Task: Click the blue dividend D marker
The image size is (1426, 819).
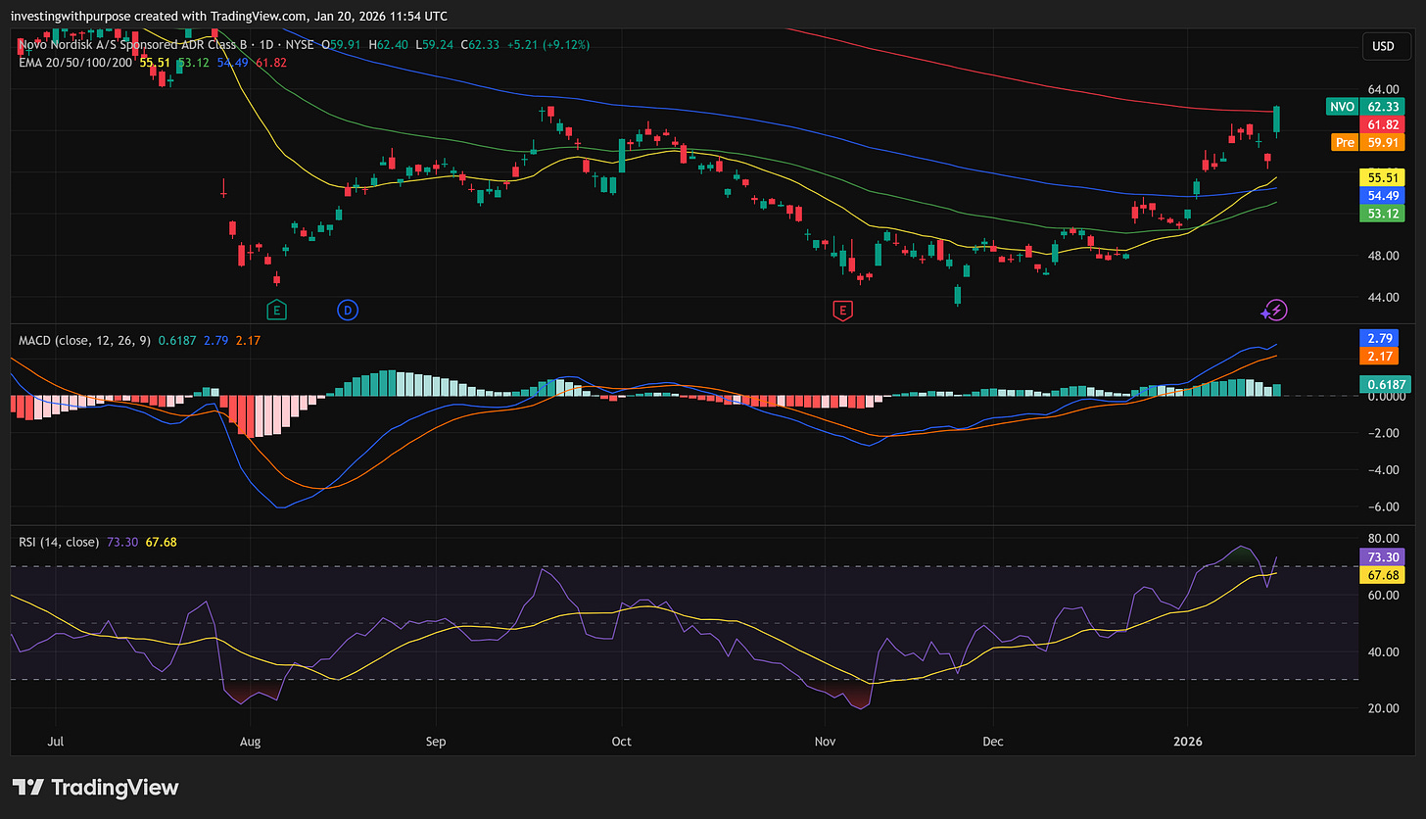Action: (x=347, y=311)
